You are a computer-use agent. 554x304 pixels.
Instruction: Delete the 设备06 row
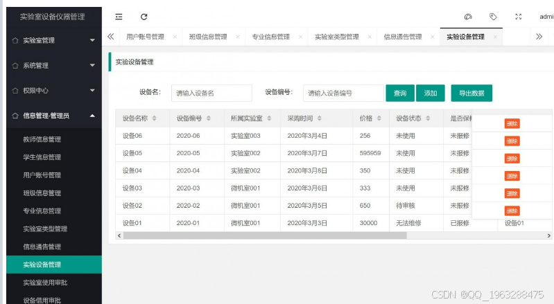tap(512, 124)
